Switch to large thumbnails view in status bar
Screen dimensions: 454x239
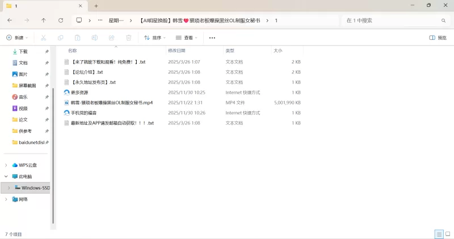click(x=447, y=234)
